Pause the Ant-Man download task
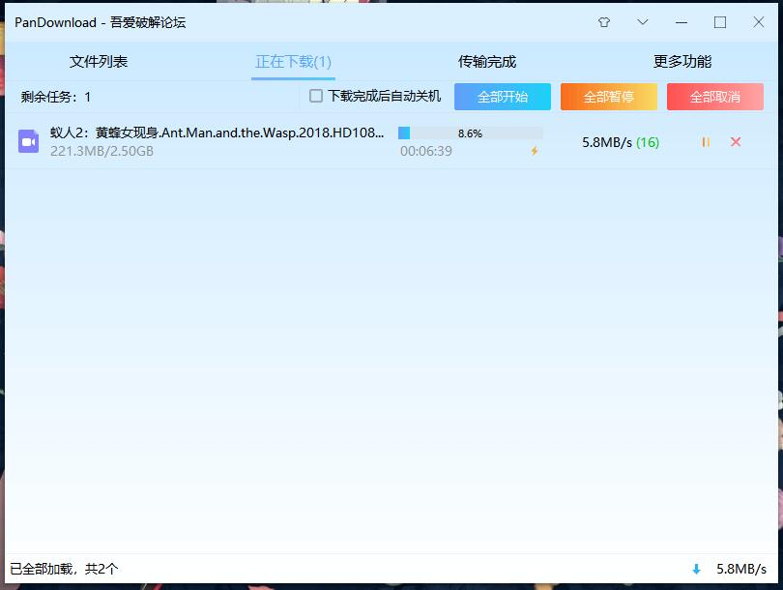 pyautogui.click(x=706, y=142)
